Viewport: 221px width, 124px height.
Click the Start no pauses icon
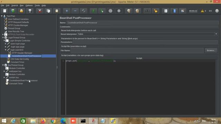click(x=102, y=11)
